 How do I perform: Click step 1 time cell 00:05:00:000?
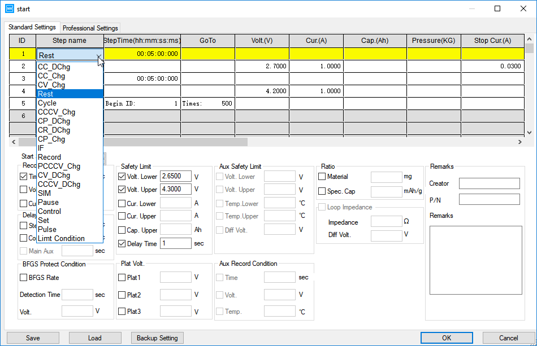click(142, 54)
